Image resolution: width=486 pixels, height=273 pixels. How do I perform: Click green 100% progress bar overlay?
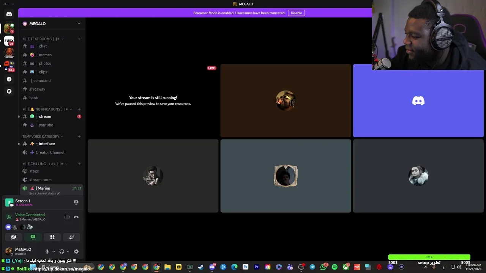tap(429, 257)
